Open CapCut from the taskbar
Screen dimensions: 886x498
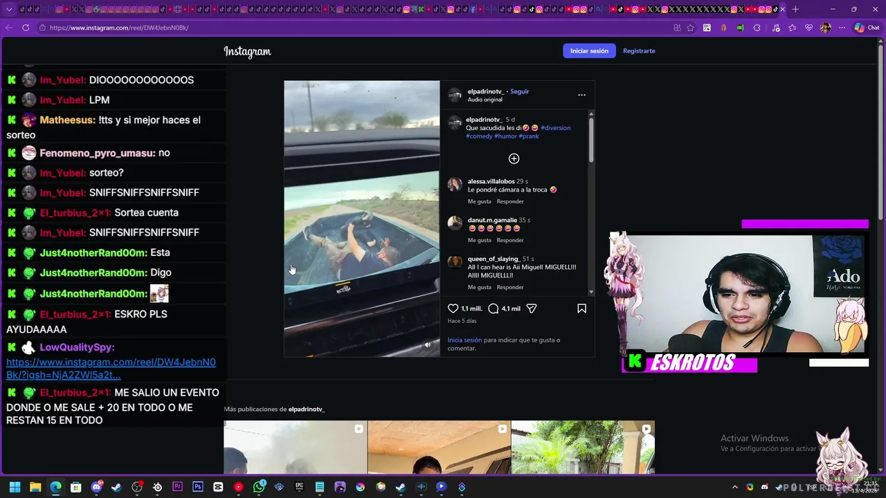pos(218,487)
